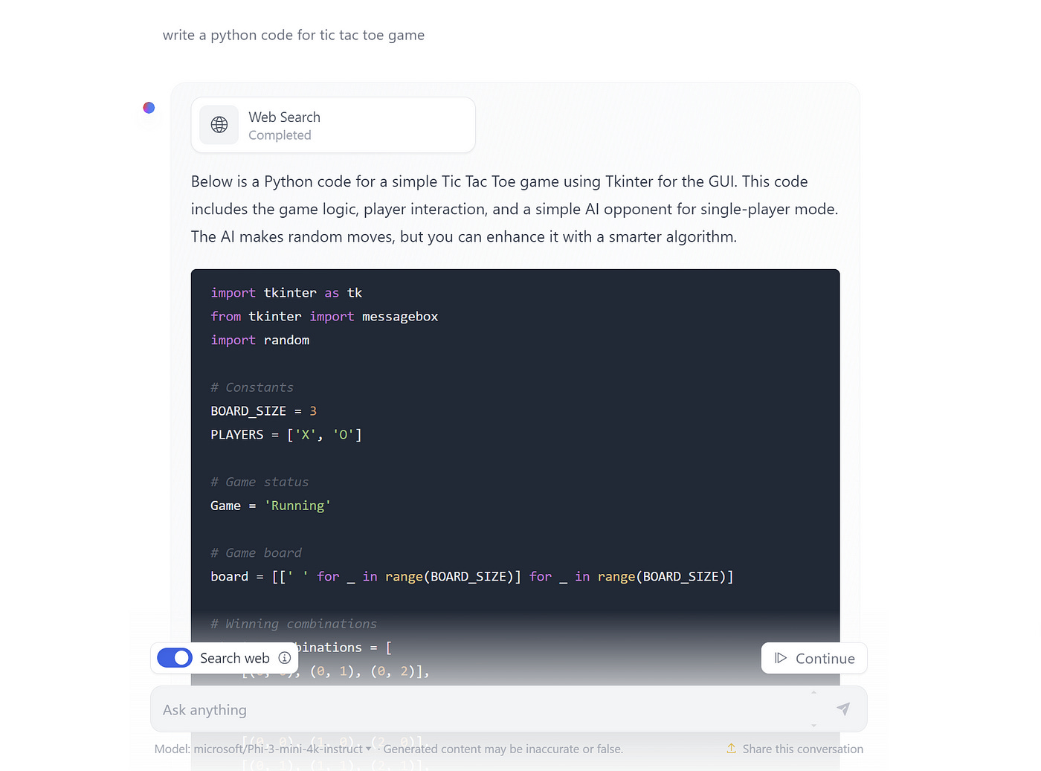Select the dark Python code block
The height and width of the screenshot is (771, 1041).
[x=515, y=446]
